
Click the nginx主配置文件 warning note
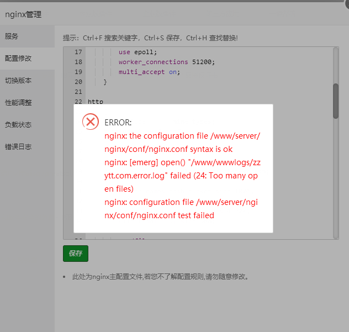pos(160,277)
